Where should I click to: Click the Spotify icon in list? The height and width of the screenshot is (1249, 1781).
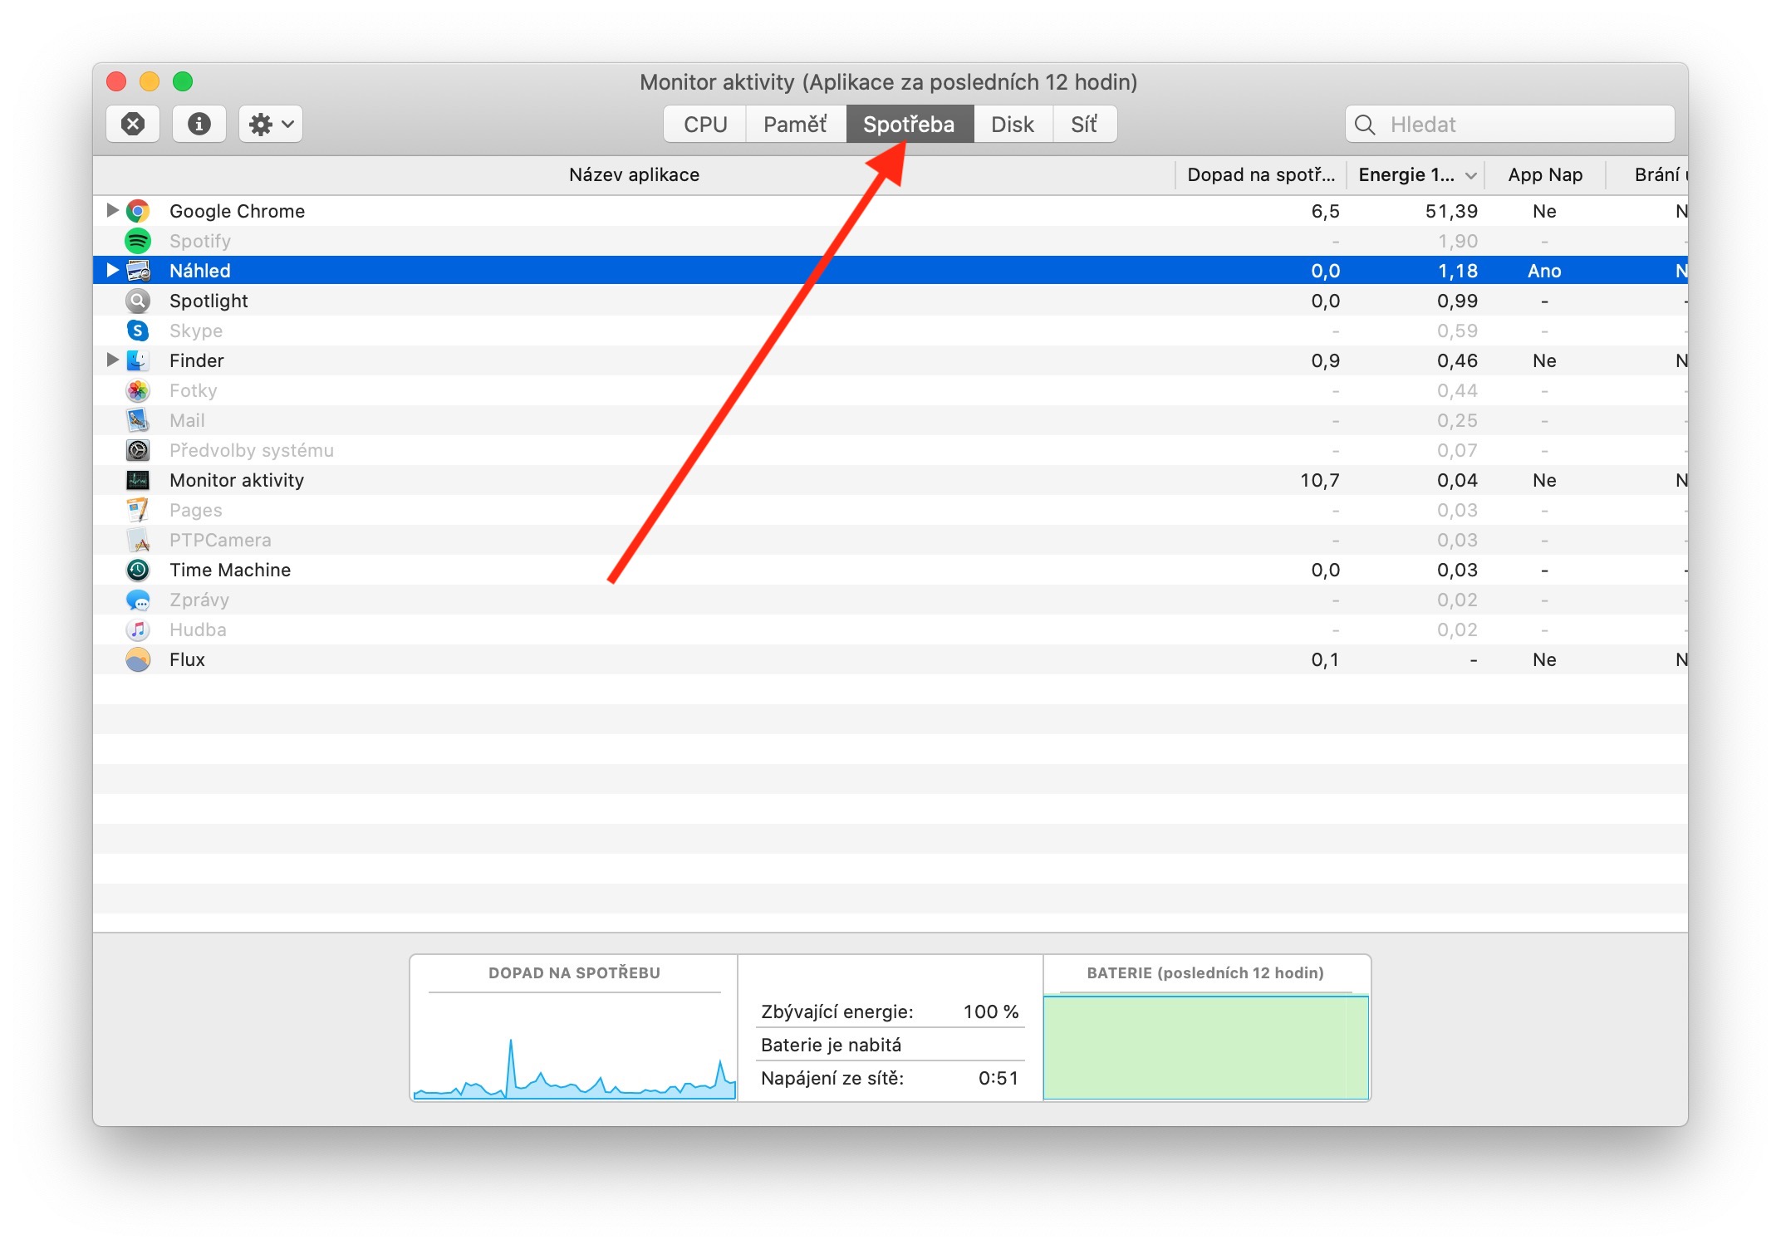pyautogui.click(x=138, y=241)
